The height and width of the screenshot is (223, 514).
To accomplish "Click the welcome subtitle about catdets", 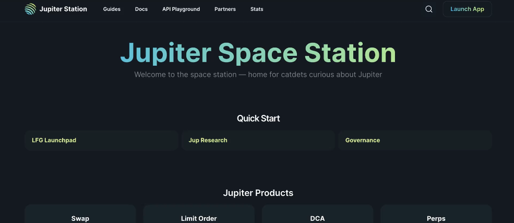I will click(258, 75).
